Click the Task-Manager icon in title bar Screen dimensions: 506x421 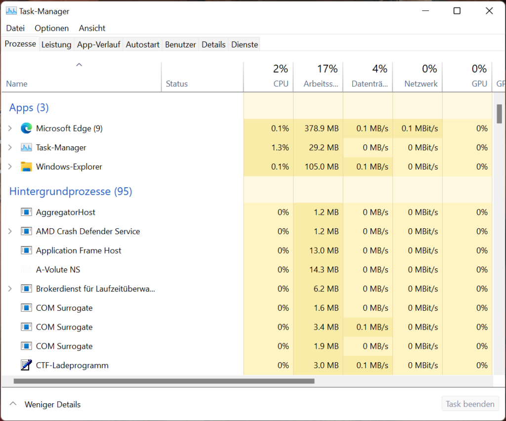(11, 11)
